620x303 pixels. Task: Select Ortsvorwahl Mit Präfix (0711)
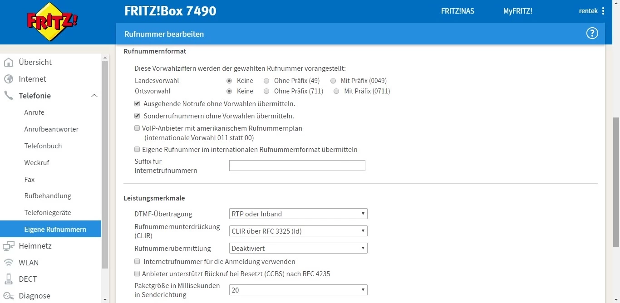336,91
